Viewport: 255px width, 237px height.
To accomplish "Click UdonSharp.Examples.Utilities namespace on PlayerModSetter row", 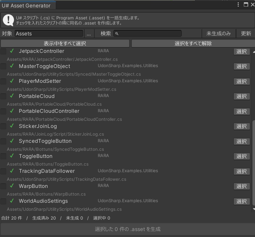I will (128, 81).
